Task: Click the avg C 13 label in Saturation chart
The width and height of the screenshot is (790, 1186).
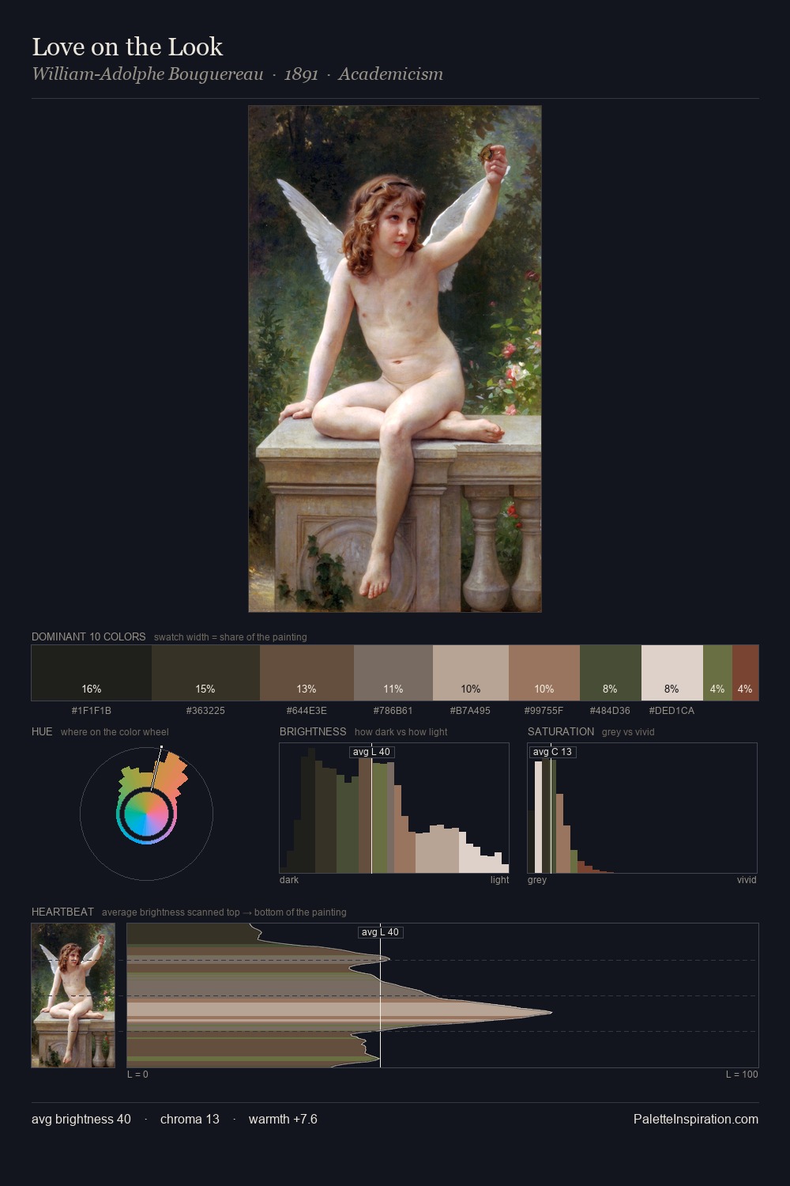Action: [x=552, y=752]
